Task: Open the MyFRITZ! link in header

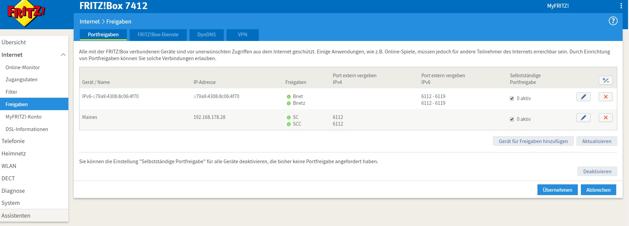Action: pyautogui.click(x=558, y=6)
